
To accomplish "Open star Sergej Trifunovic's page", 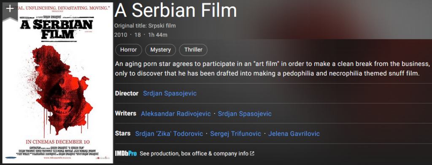I will click(235, 134).
